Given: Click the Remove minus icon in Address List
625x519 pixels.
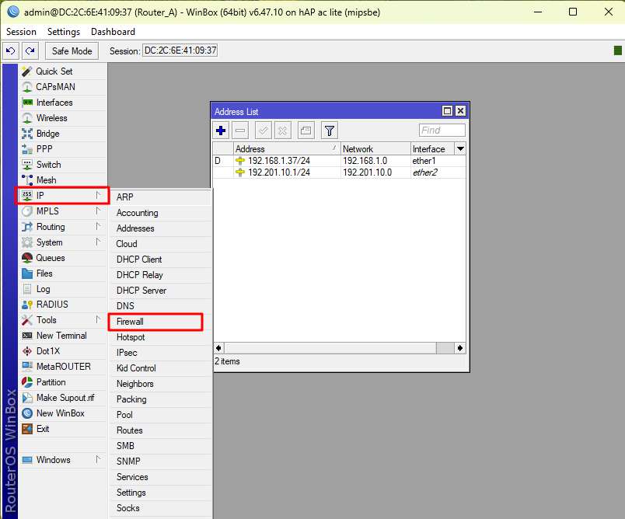Looking at the screenshot, I should click(241, 131).
